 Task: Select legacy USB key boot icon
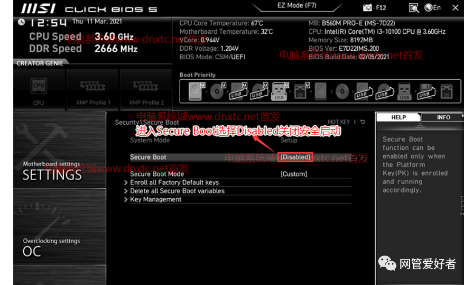pos(404,91)
